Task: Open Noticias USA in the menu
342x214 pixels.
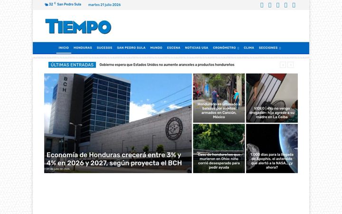Action: click(197, 48)
